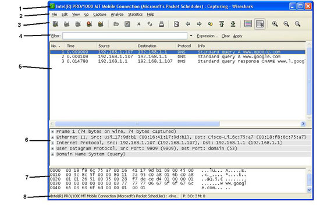Viewport: 320px width, 223px height.
Task: Save the capture file as
Action: [x=127, y=24]
